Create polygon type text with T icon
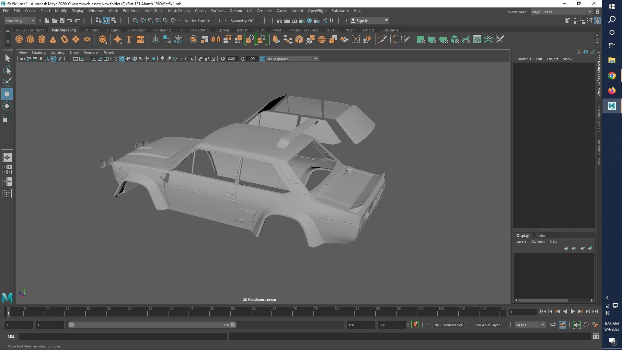Screen dimensions: 622x350 (129, 40)
